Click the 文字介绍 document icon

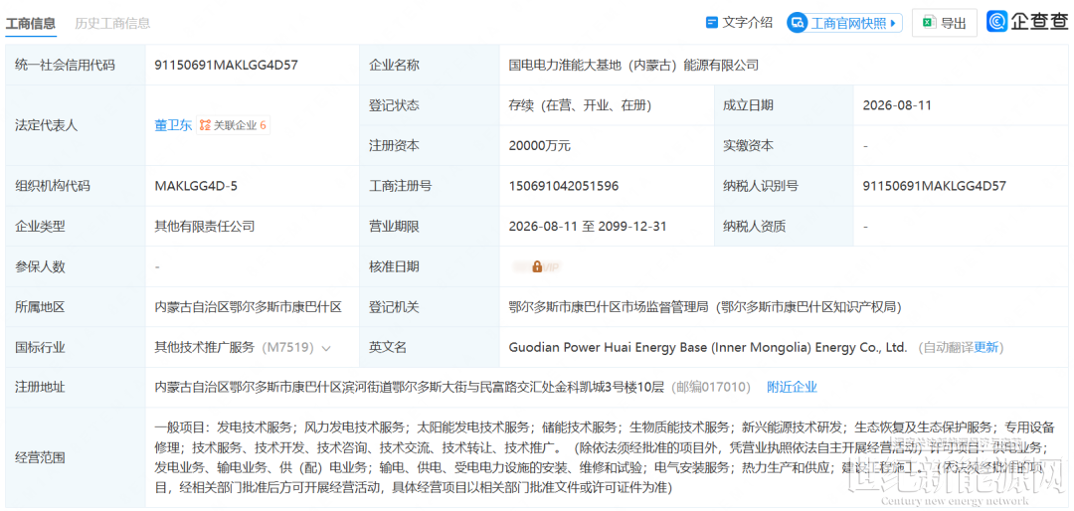pyautogui.click(x=712, y=22)
